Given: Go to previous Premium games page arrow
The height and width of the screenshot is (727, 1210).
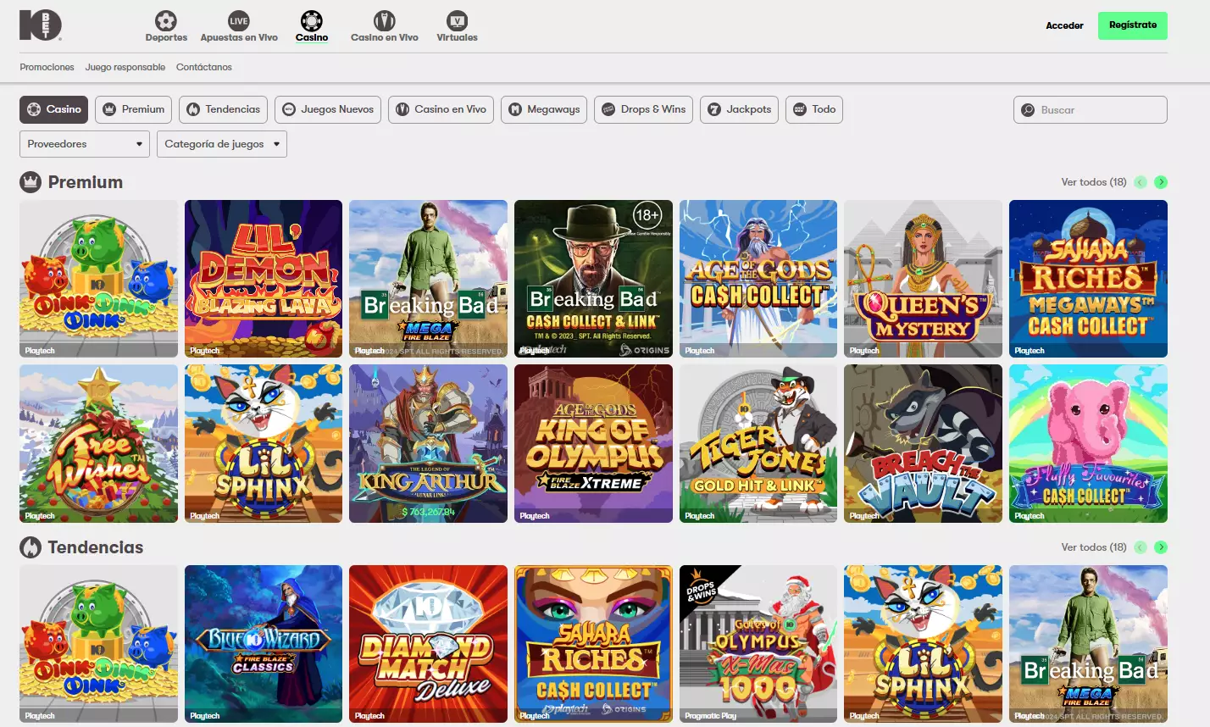Looking at the screenshot, I should point(1141,182).
